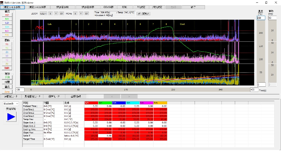Open the first measurement file reference menu
The width and height of the screenshot is (281, 151).
tap(12, 7)
